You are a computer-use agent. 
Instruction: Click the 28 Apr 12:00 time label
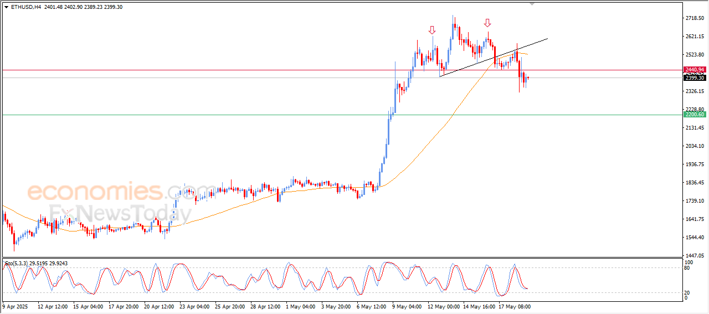coord(266,306)
